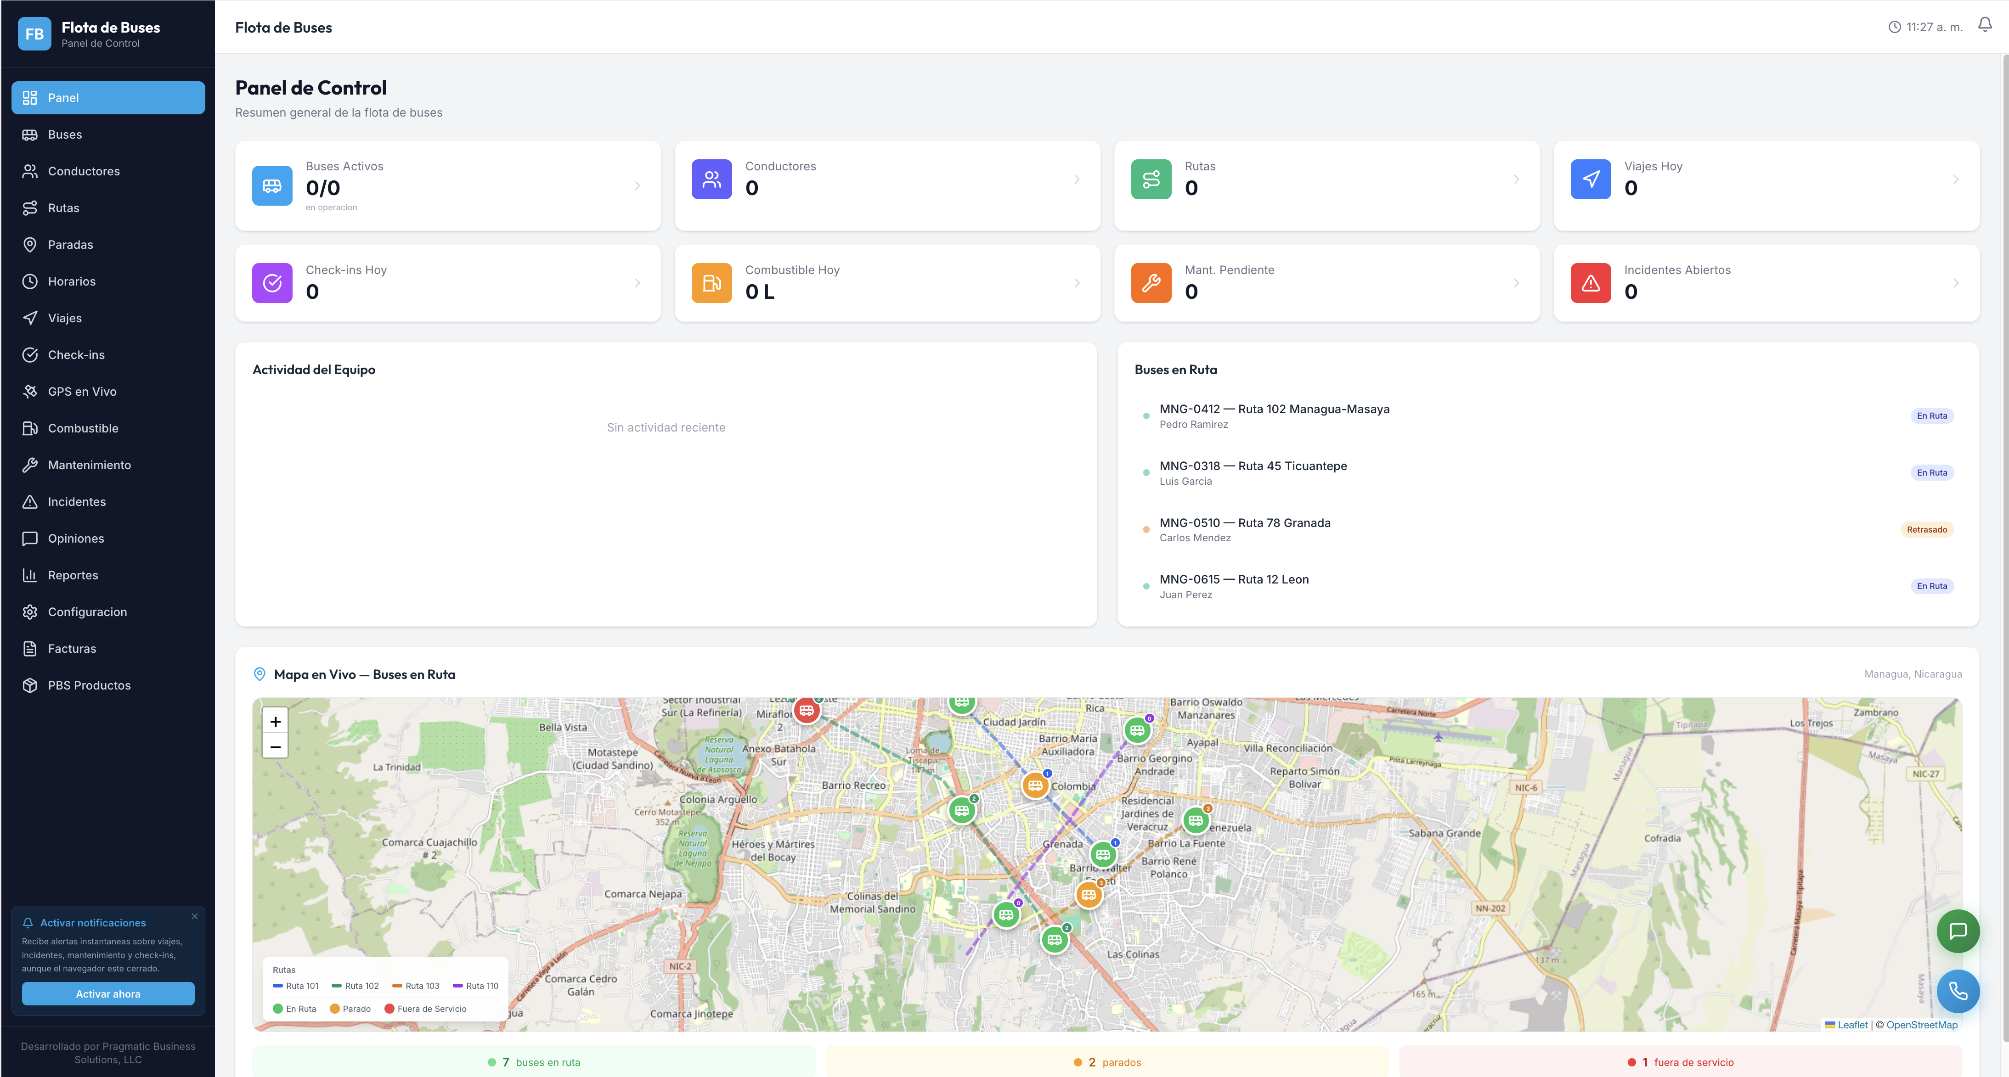Image resolution: width=2009 pixels, height=1077 pixels.
Task: Open the green chat bubble button
Action: pyautogui.click(x=1958, y=931)
